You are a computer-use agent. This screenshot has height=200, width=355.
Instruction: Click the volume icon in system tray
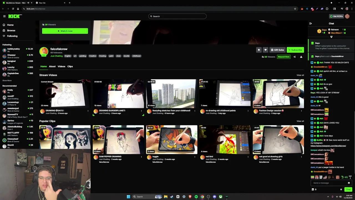coord(340,197)
